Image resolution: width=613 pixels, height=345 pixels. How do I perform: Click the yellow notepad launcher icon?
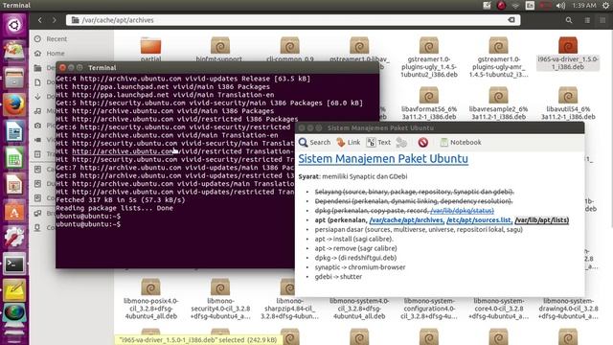[14, 290]
